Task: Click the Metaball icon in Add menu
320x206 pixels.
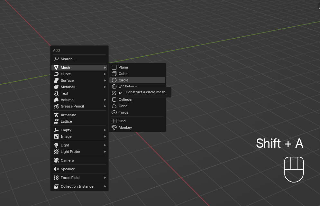Action: coord(56,87)
